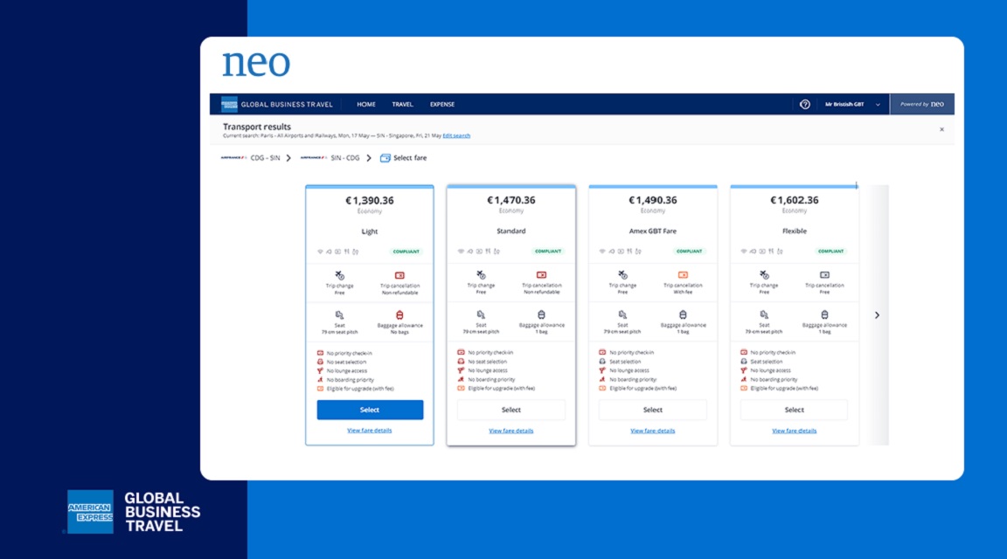1007x559 pixels.
Task: Click Amex GBT Fare 'Eligible for upgrade' icon
Action: pyautogui.click(x=602, y=389)
